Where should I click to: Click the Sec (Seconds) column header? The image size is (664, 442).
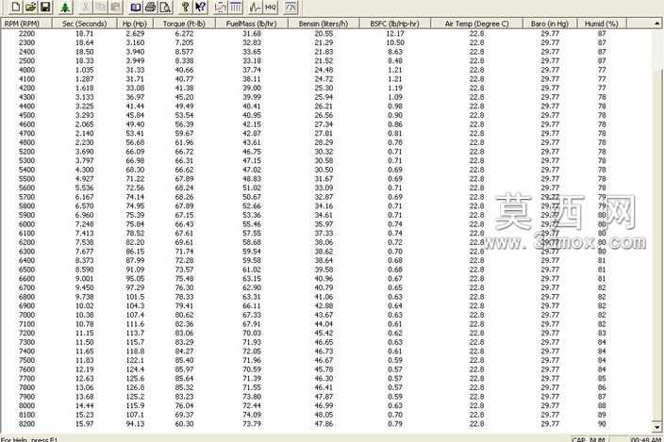click(x=84, y=24)
